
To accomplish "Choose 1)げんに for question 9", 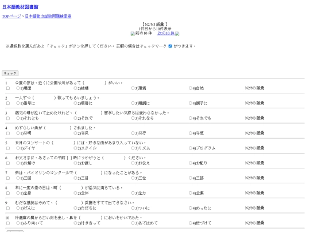I will tap(18, 208).
